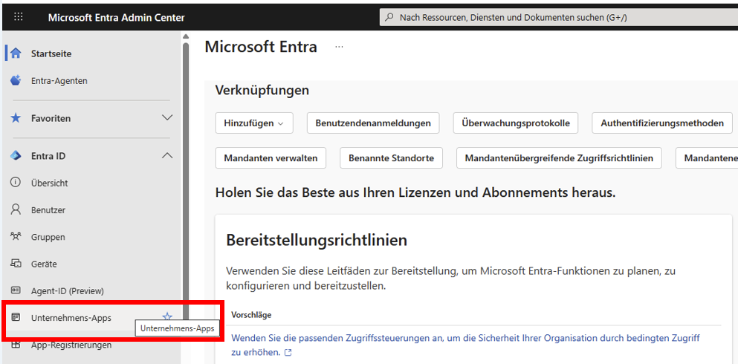738x364 pixels.
Task: Click the sidebar scrollbar up arrow
Action: (186, 36)
